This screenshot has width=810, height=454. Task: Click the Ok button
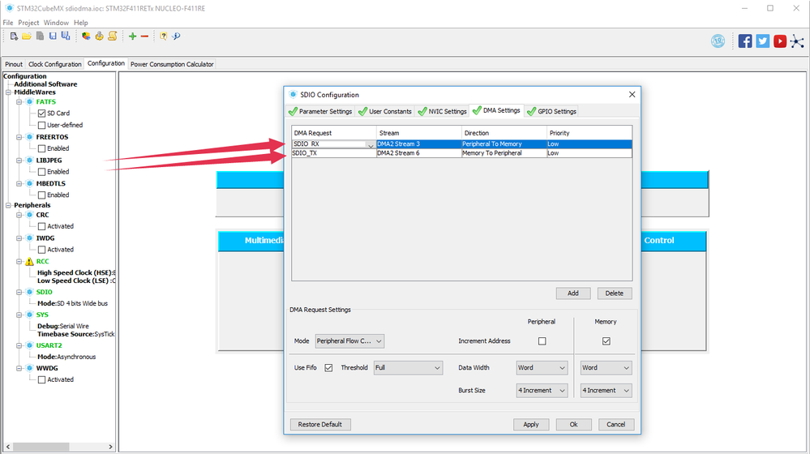coord(573,425)
